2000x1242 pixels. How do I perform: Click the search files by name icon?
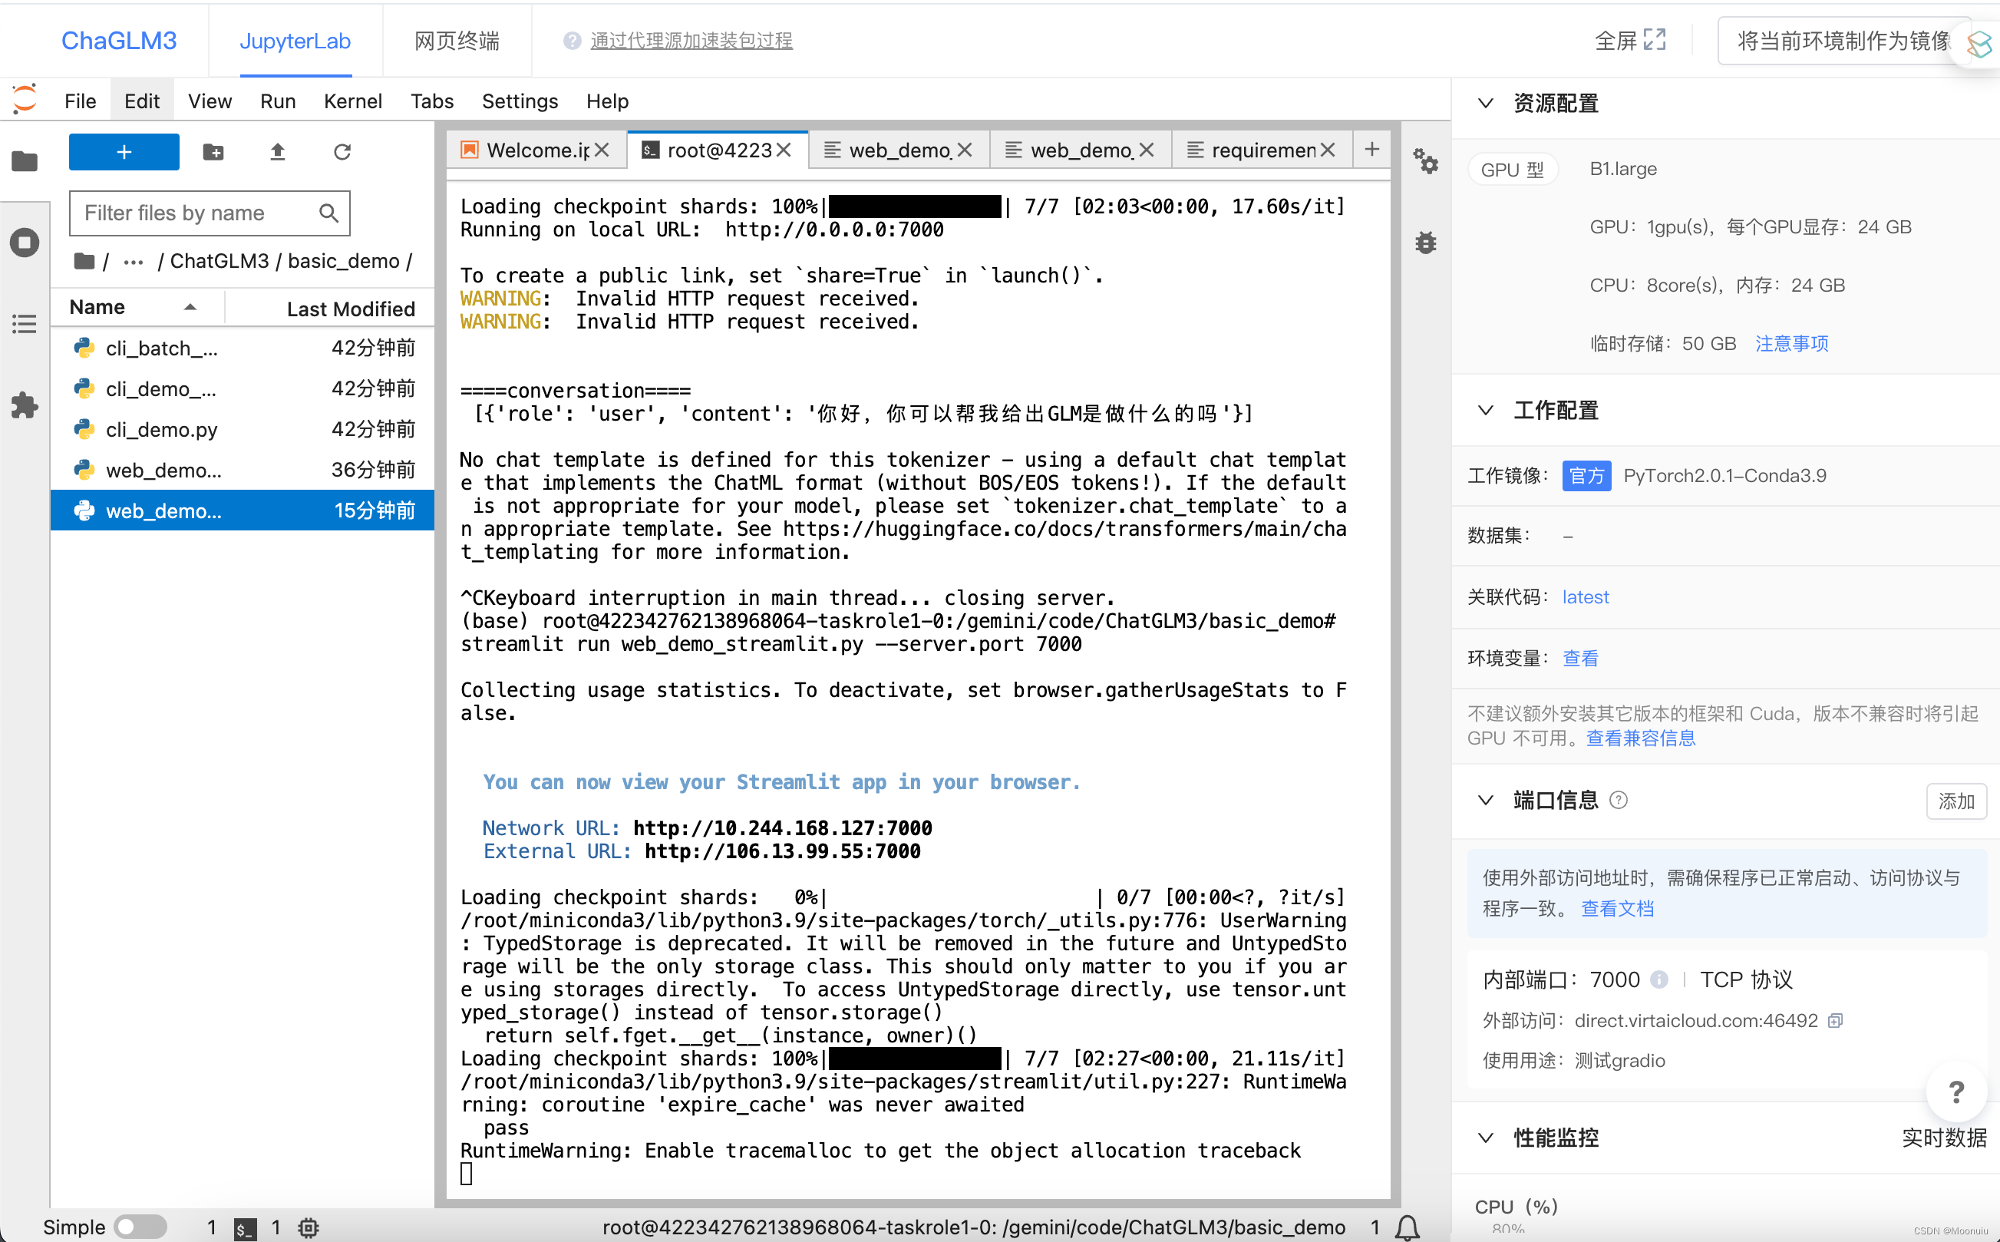pyautogui.click(x=328, y=212)
